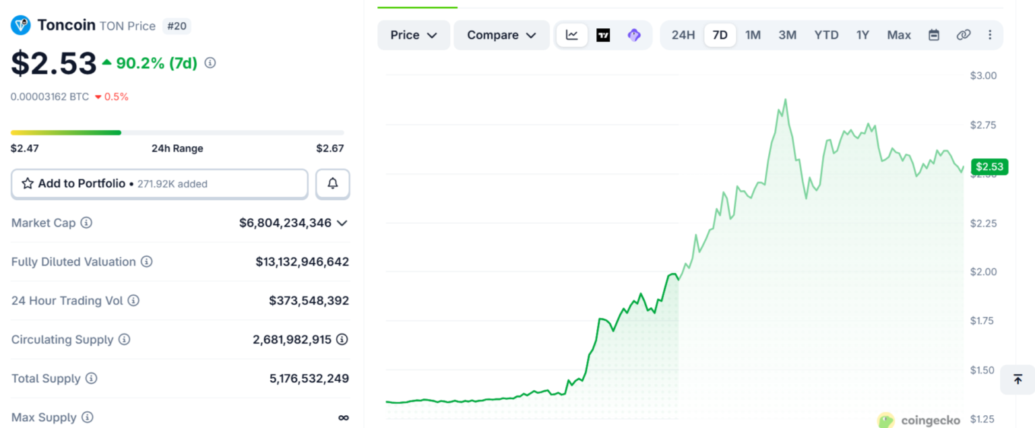
Task: Open info icon beside Circulating Supply label
Action: pyautogui.click(x=124, y=339)
